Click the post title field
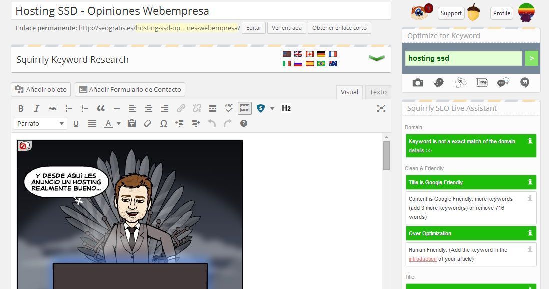The width and height of the screenshot is (549, 289). [x=201, y=11]
